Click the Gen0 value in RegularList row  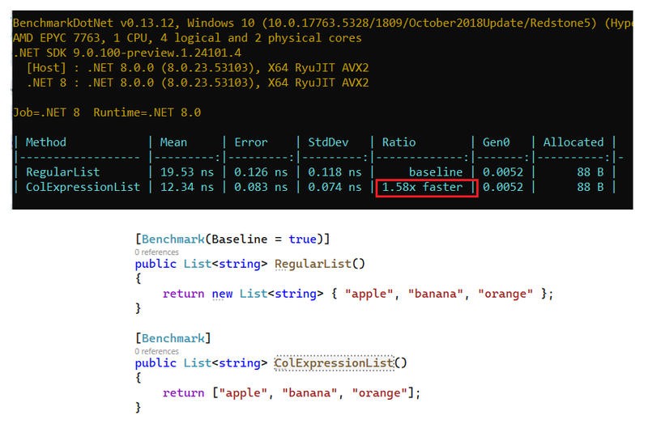(503, 172)
